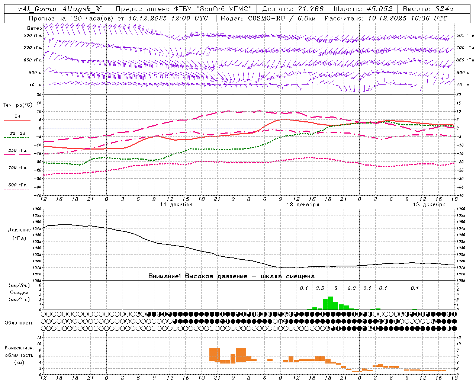Viewport: 476px width, 381px height.
Task: Click the Модель COSMO-RU / 6.6км label
Action: (268, 18)
